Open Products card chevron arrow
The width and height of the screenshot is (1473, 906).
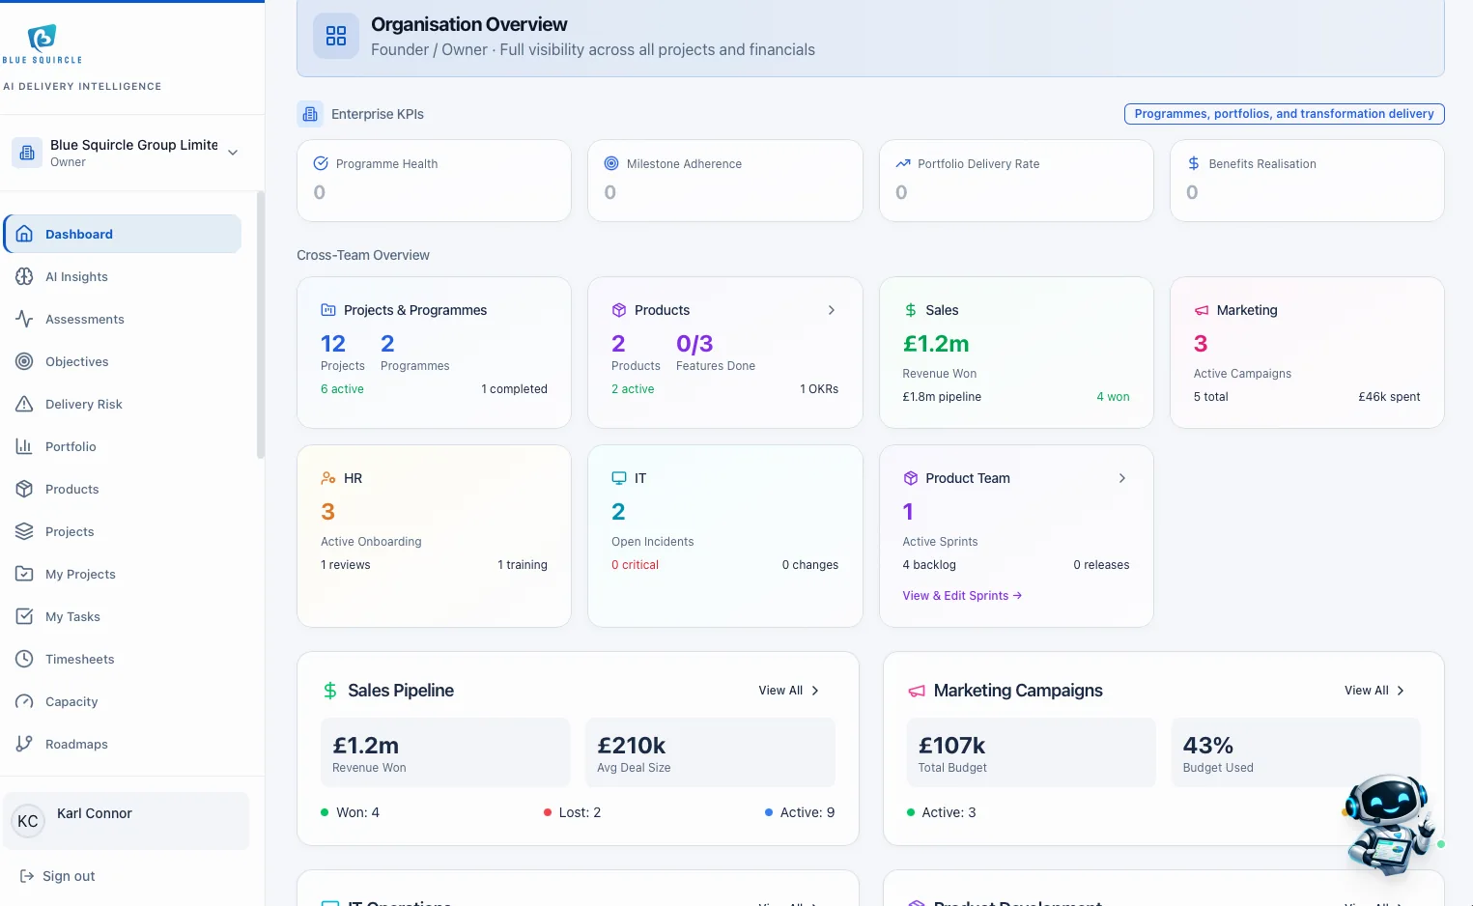click(x=832, y=310)
